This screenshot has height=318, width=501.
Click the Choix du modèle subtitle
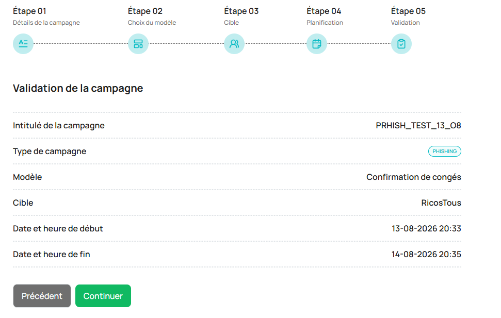(152, 23)
